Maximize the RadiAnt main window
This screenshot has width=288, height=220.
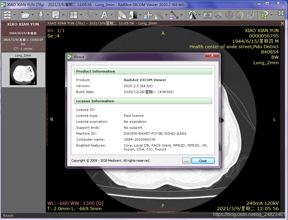click(x=267, y=4)
